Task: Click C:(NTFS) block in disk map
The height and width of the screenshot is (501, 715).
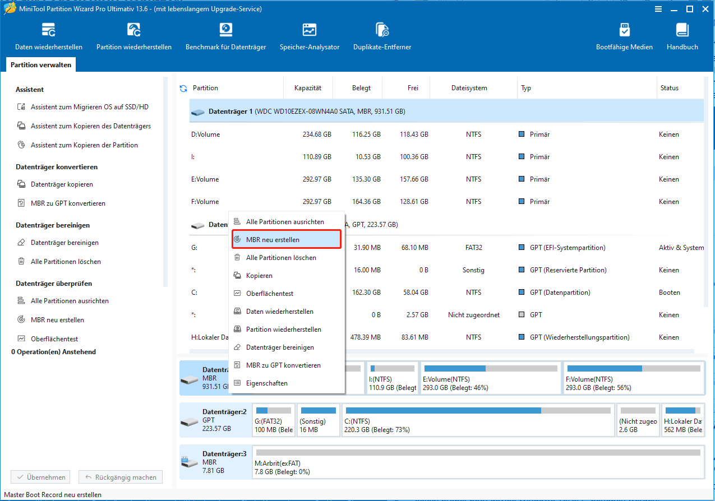Action: [478, 420]
